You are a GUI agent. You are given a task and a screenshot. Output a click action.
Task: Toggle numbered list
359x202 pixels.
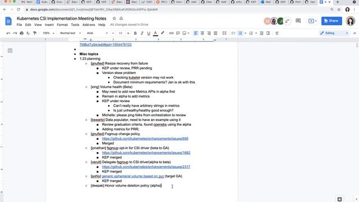(251, 33)
